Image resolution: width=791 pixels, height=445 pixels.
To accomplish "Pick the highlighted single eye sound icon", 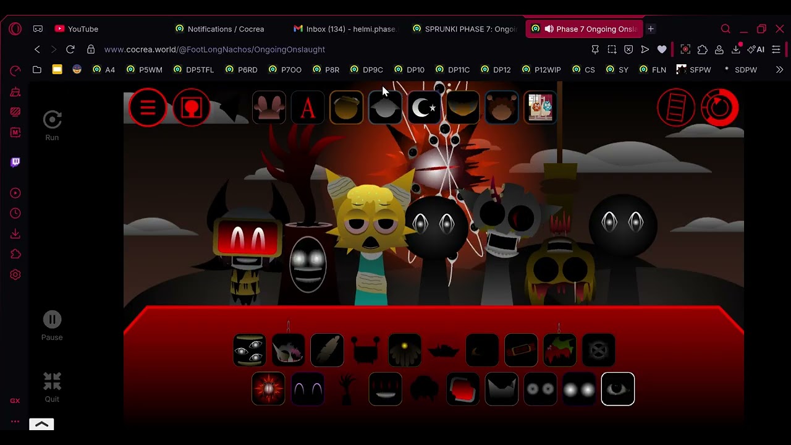I will [618, 389].
